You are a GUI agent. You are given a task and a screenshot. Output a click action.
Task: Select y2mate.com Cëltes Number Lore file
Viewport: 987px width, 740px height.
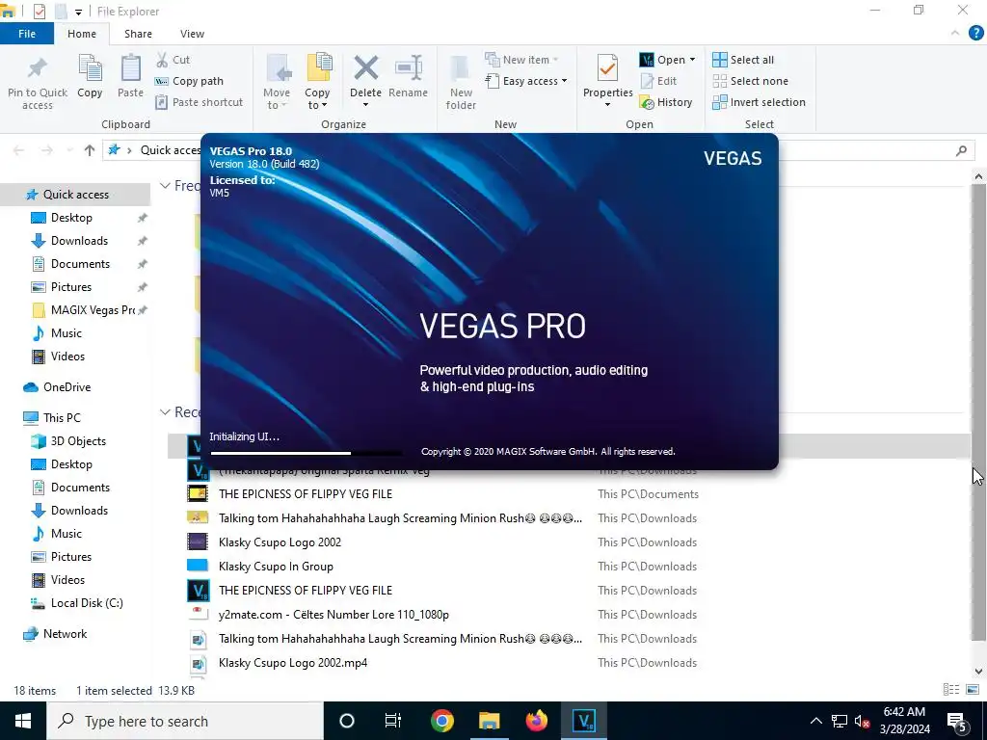point(333,615)
